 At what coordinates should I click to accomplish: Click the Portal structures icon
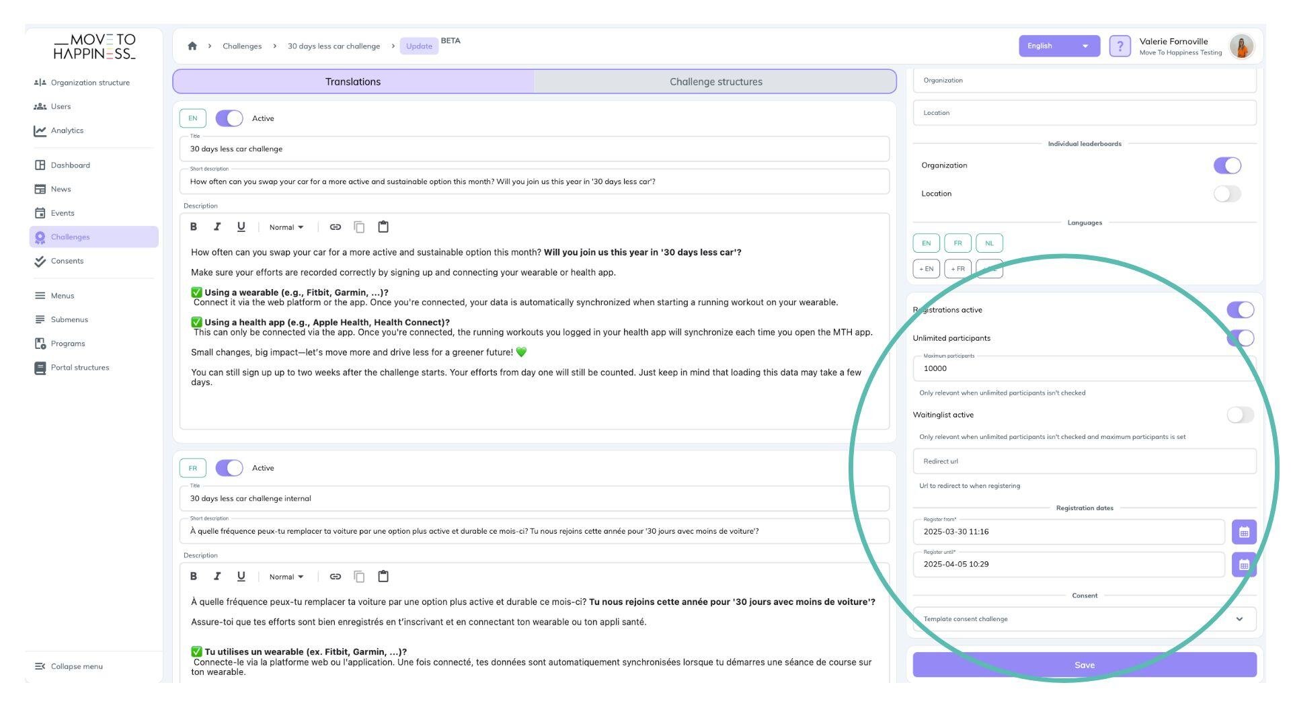40,368
